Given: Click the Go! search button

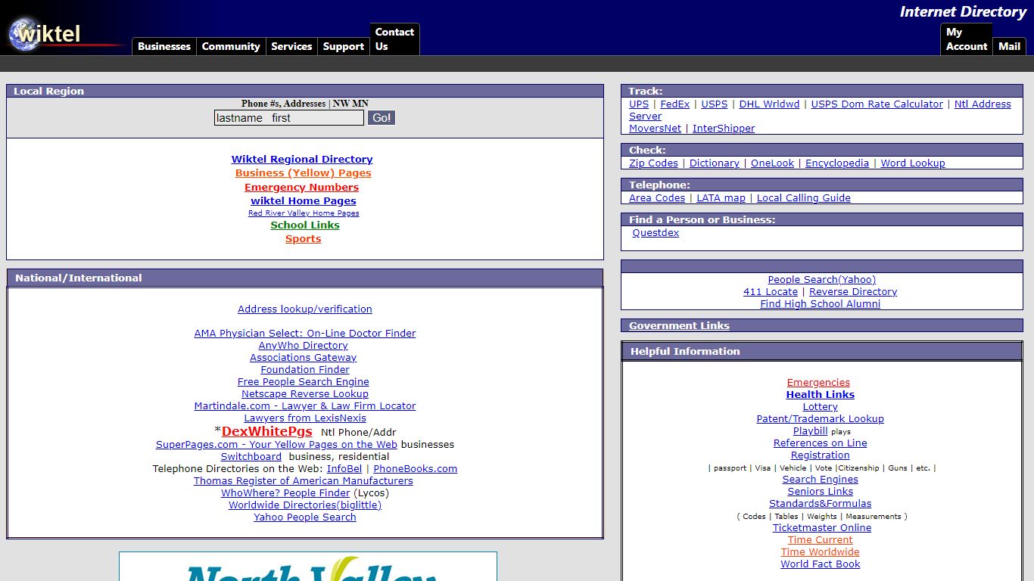Looking at the screenshot, I should point(382,118).
